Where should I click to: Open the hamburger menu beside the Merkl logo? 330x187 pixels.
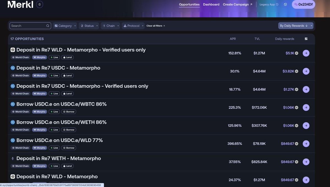(40, 4)
